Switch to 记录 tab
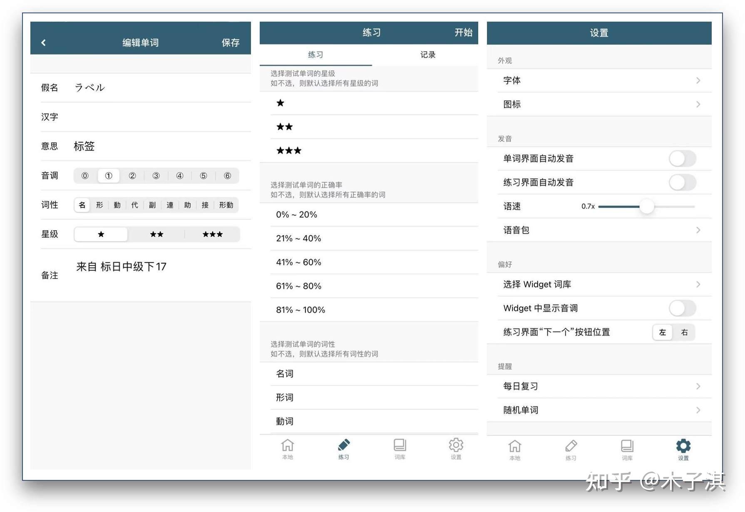745x512 pixels. click(x=428, y=55)
